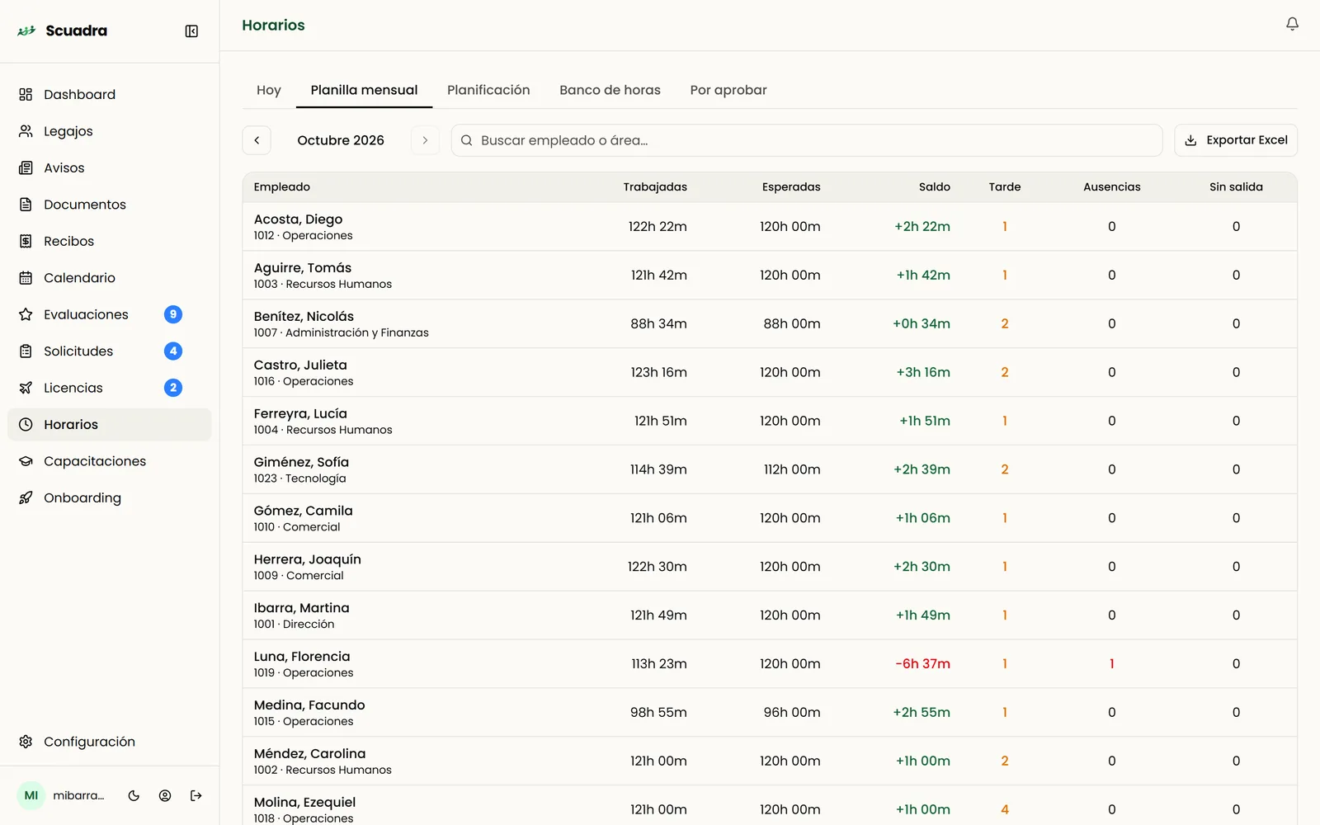Screen dimensions: 1320x825
Task: Click the Calendario calendar icon
Action: tap(26, 278)
